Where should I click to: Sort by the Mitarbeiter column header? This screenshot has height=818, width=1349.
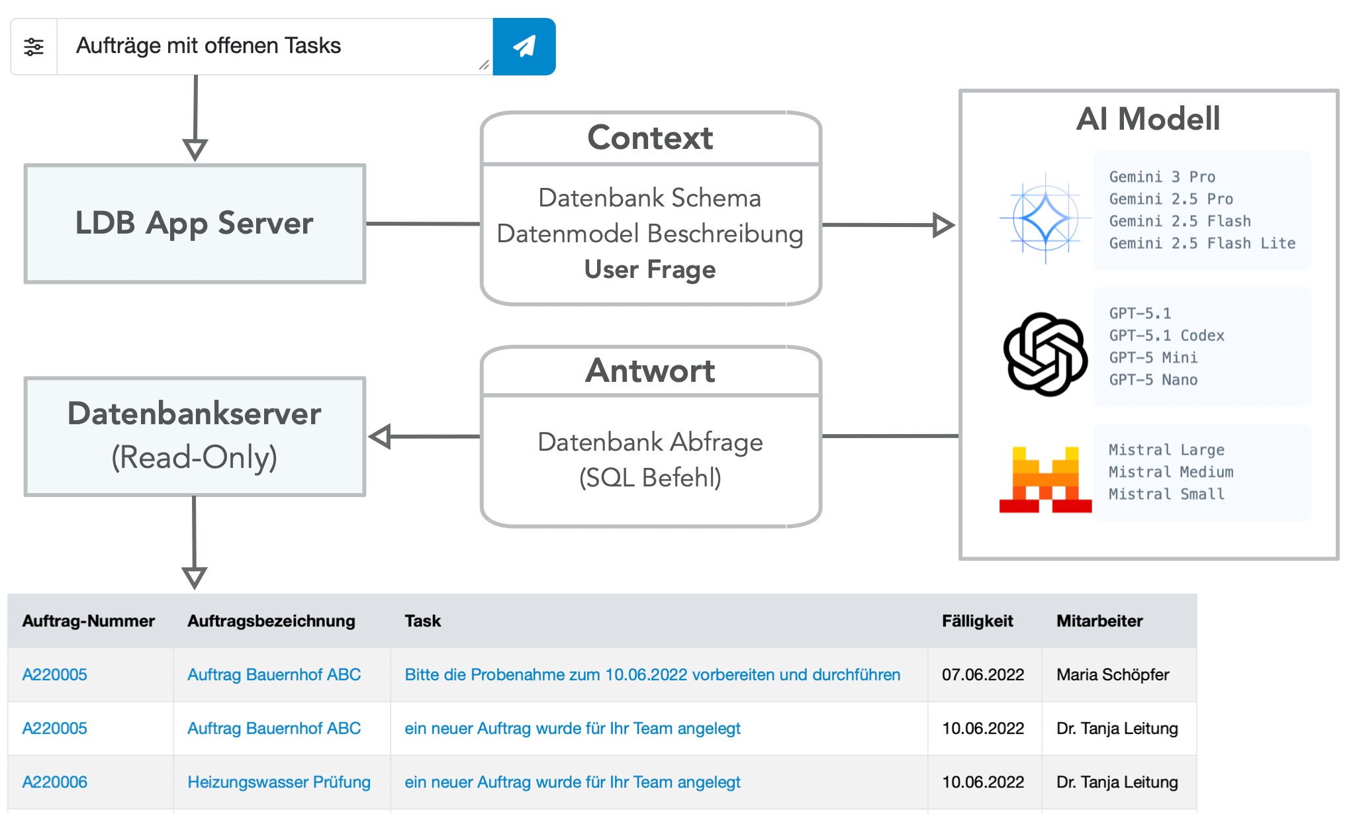pyautogui.click(x=1099, y=621)
